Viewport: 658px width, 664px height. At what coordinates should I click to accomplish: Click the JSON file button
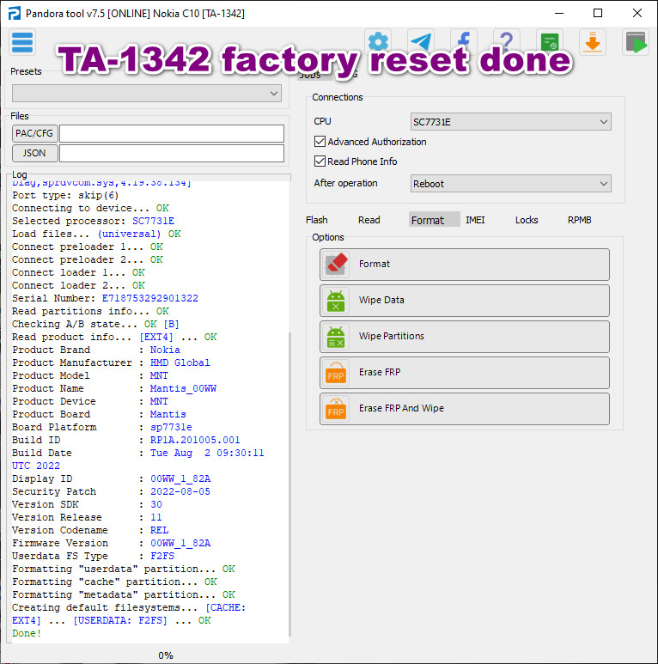34,153
